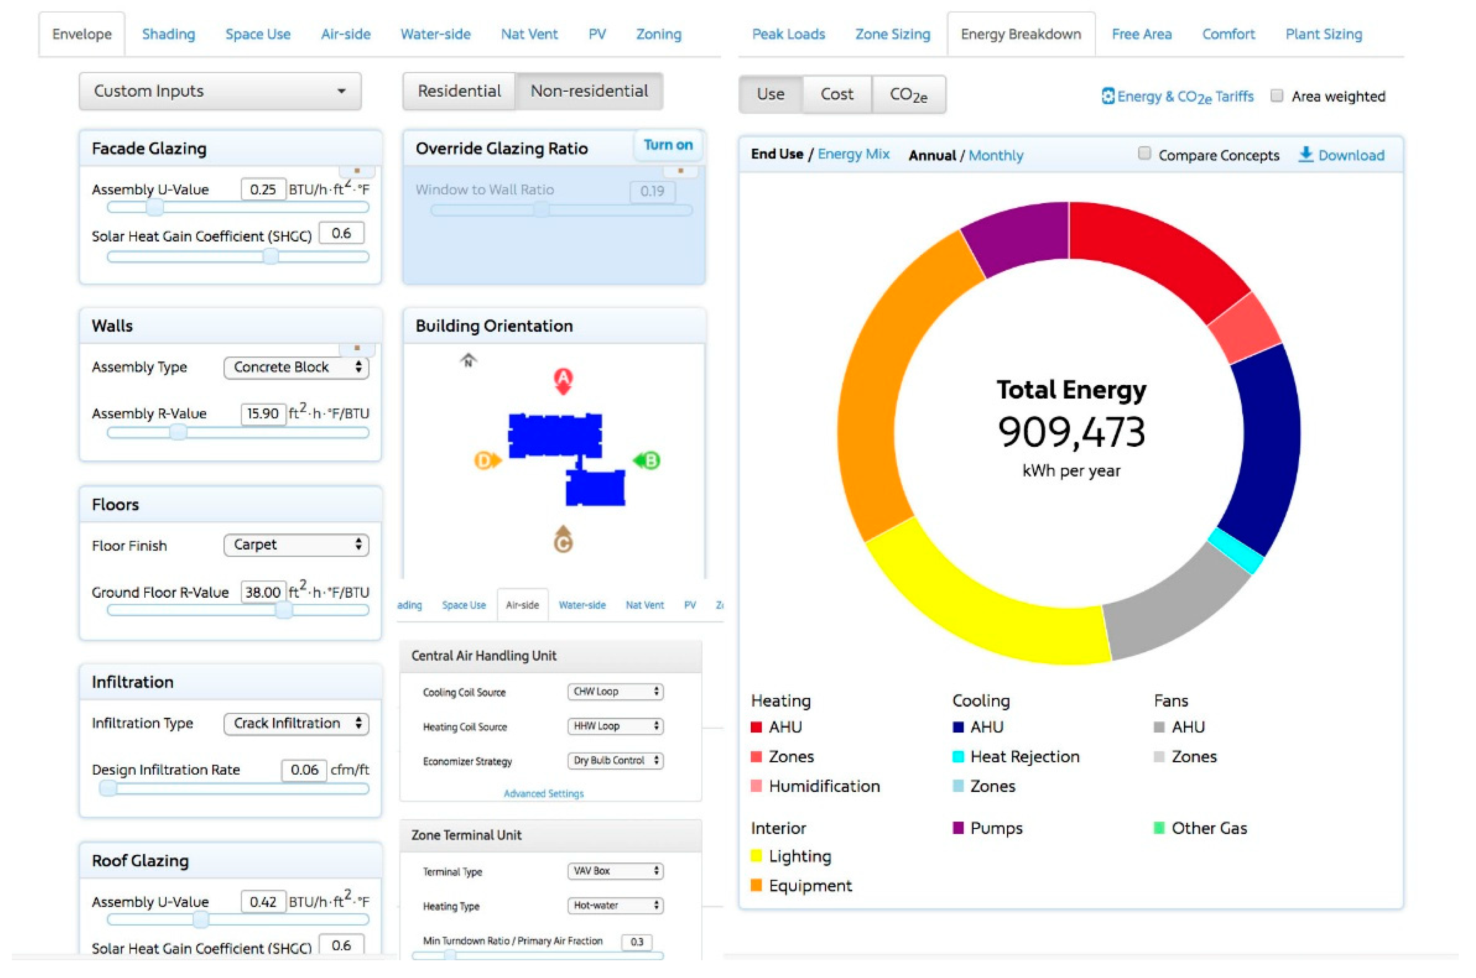Open the Heating Coil Source dropdown
1476x978 pixels.
pos(615,726)
